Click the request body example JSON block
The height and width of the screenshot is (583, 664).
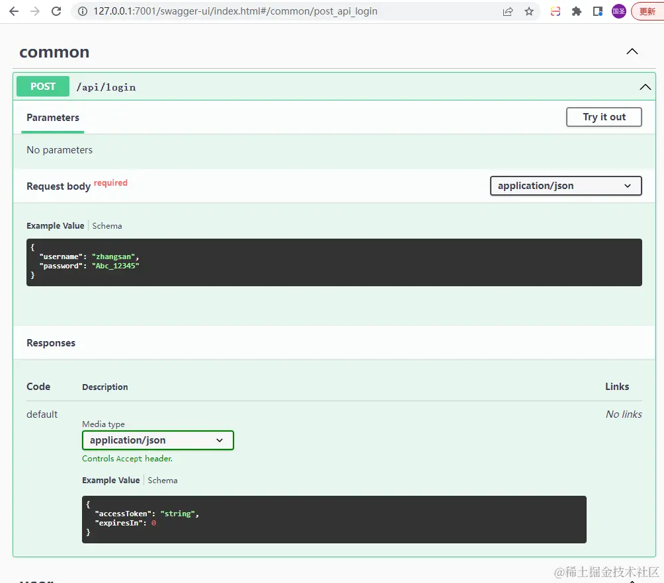(x=334, y=262)
